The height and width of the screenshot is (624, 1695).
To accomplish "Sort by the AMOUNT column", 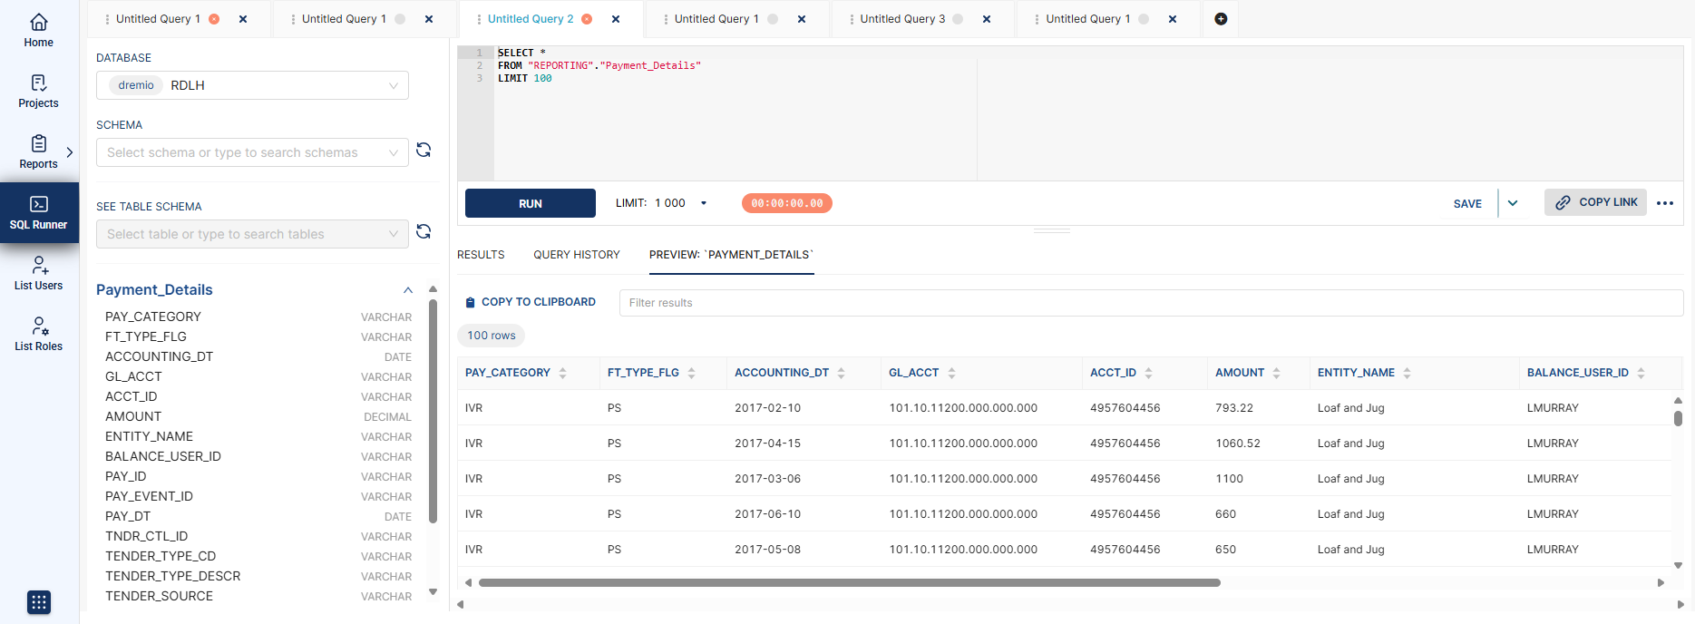I will [1276, 373].
